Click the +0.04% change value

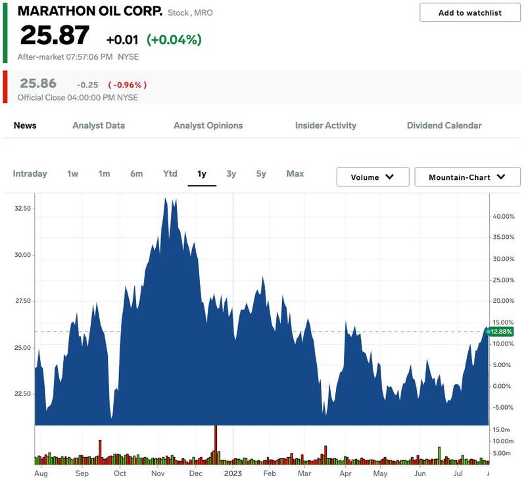point(174,39)
